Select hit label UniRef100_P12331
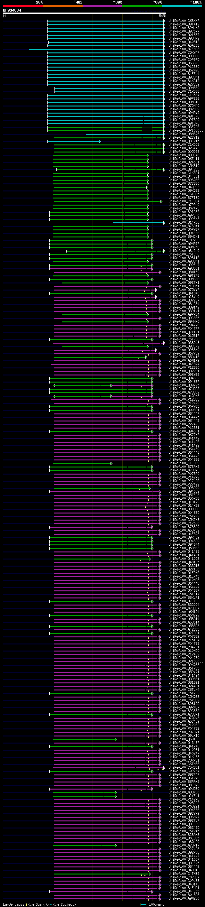 pyautogui.click(x=184, y=428)
